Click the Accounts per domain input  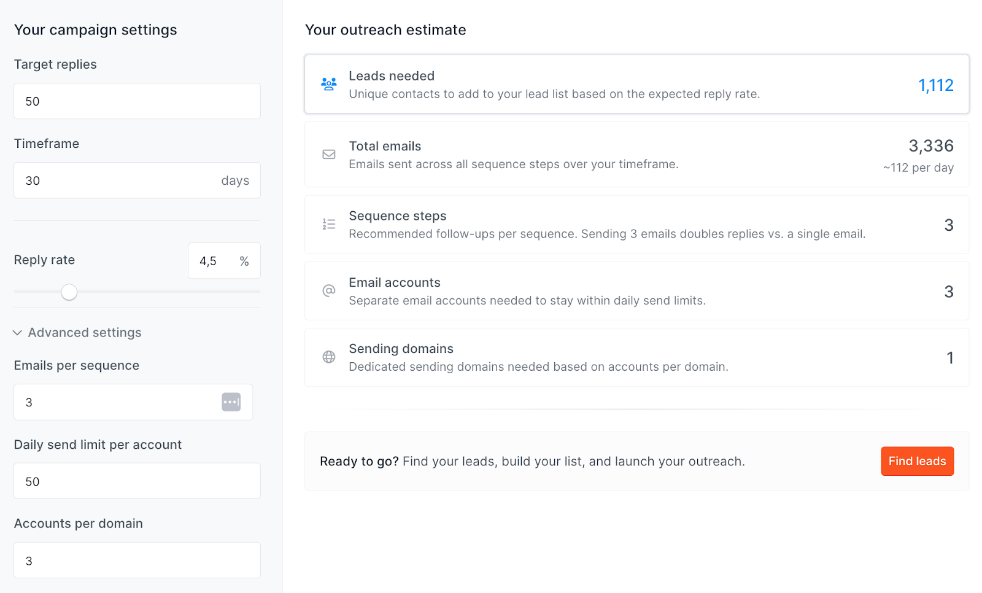coord(137,560)
